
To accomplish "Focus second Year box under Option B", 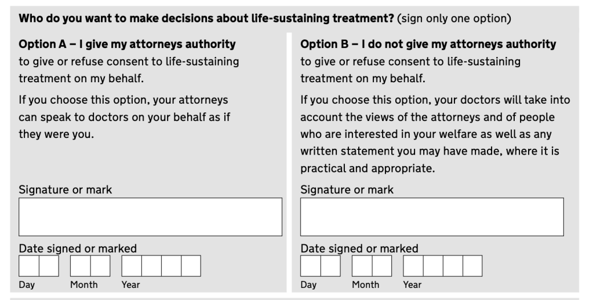I will (x=433, y=266).
